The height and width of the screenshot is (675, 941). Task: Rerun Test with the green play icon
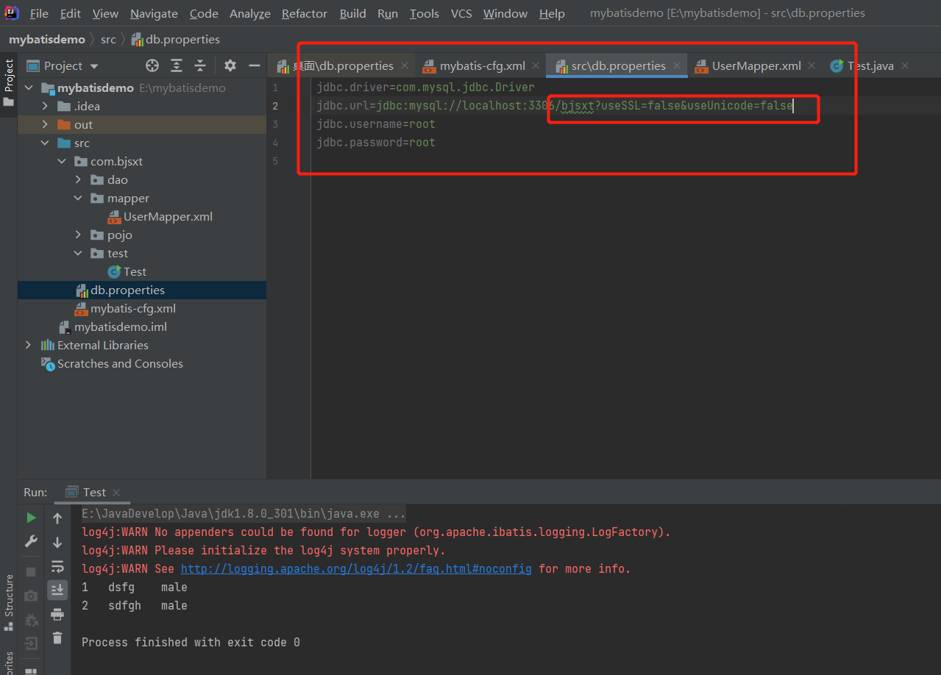31,518
